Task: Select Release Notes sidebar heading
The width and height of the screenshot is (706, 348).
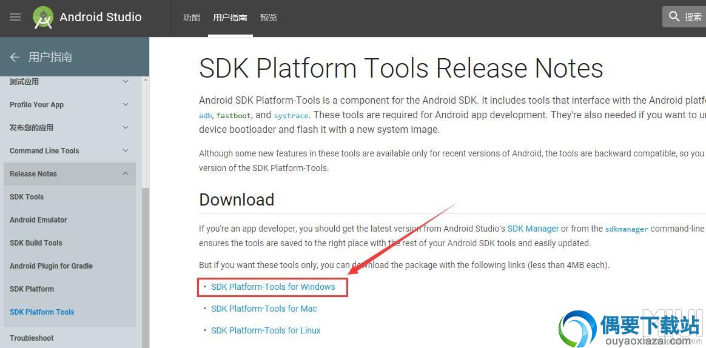Action: coord(33,174)
